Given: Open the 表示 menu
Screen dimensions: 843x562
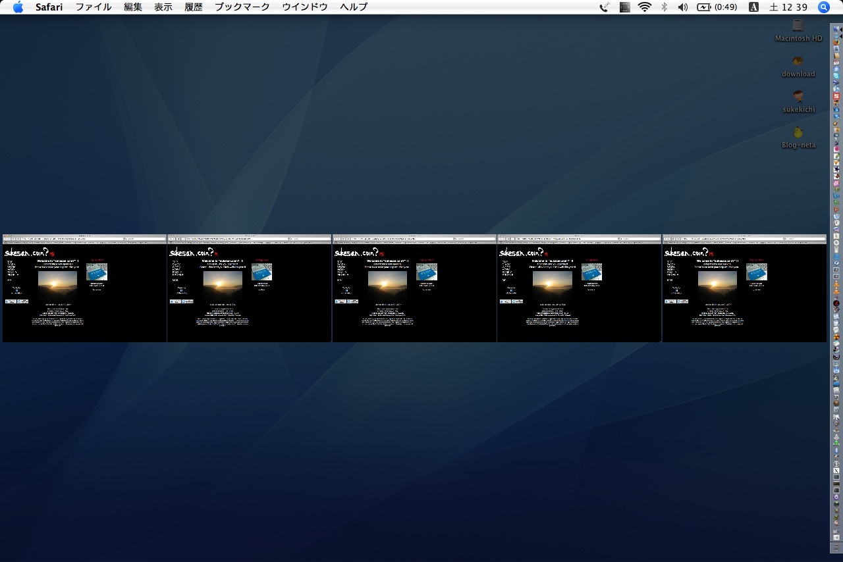Looking at the screenshot, I should point(163,7).
